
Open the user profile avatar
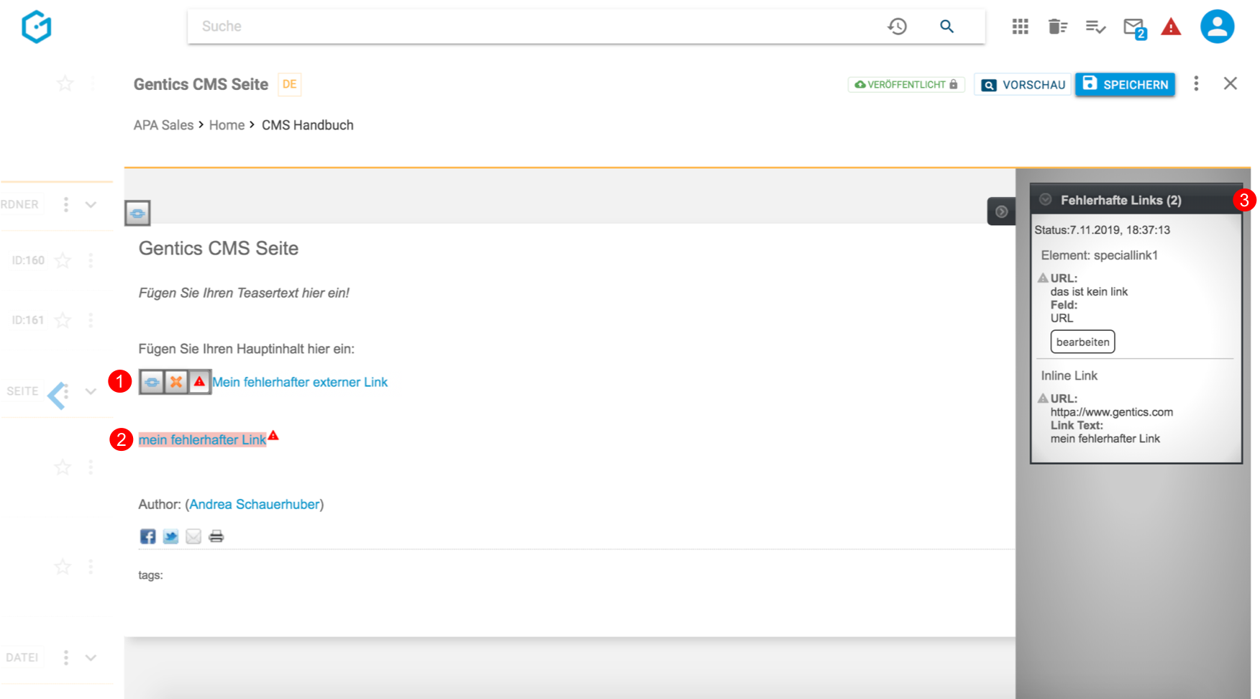(1217, 27)
